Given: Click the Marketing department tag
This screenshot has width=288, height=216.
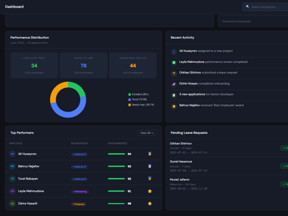Looking at the screenshot, I should tap(80, 192).
